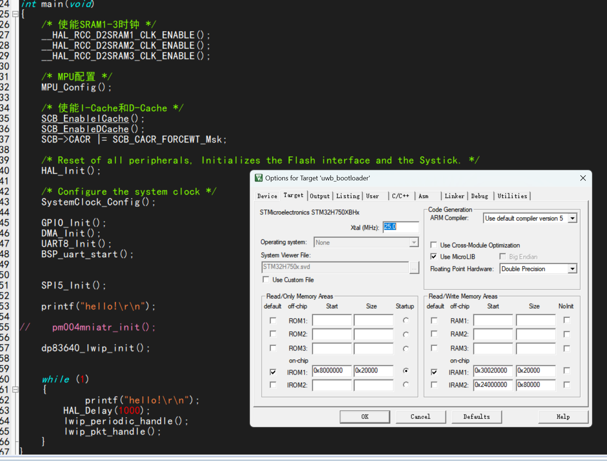This screenshot has width=607, height=461.
Task: Switch to the Listing tab
Action: tap(348, 196)
